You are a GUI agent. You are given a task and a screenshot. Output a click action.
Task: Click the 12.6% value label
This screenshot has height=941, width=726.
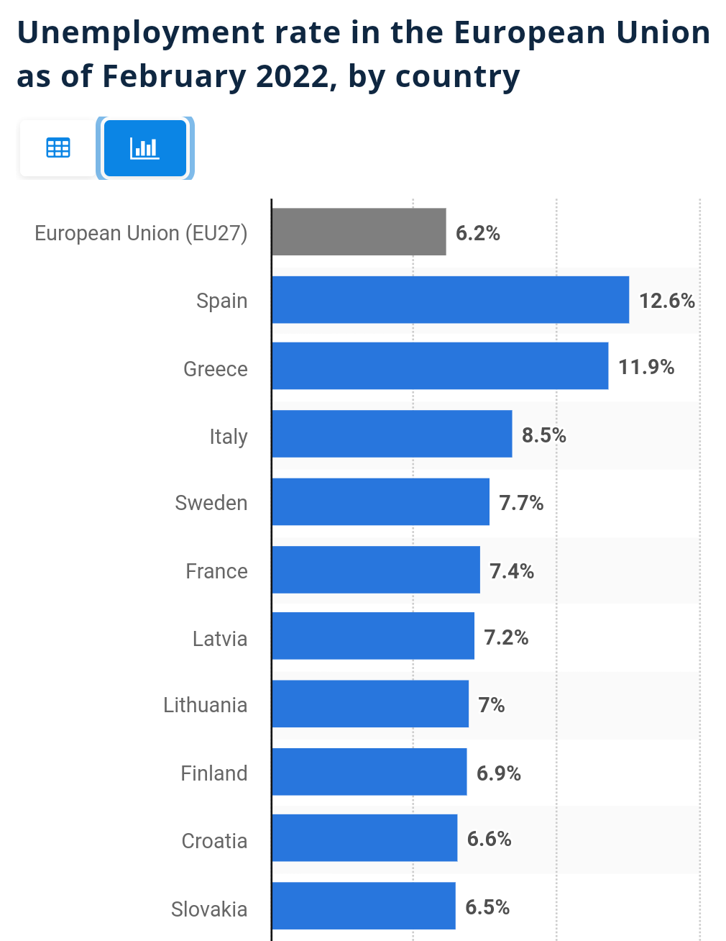(667, 300)
